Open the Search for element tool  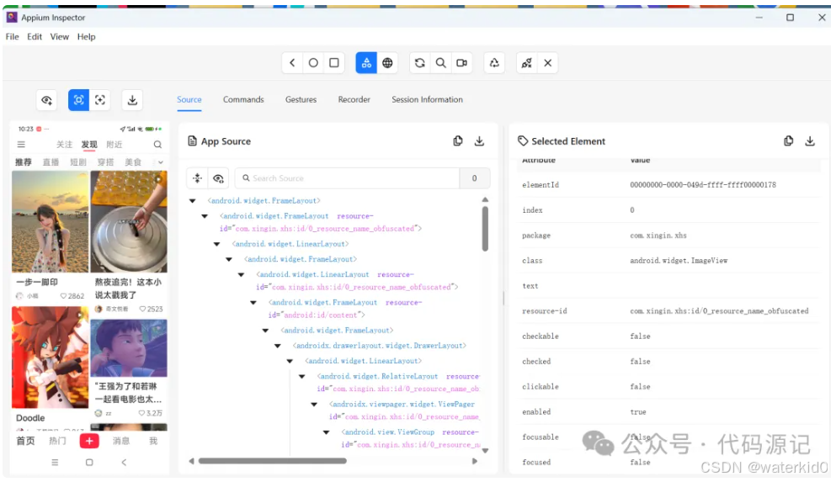[441, 63]
